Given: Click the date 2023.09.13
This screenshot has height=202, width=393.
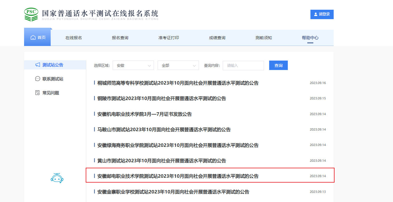Looking at the screenshot, I should click(318, 192).
